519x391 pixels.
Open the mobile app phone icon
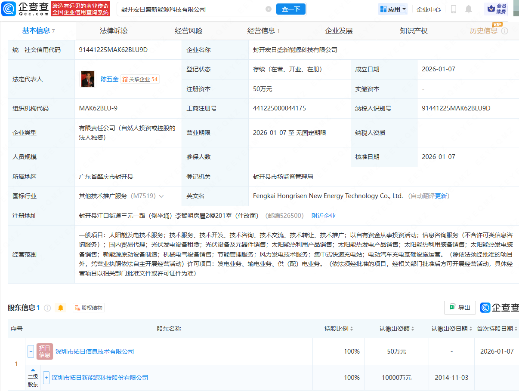click(x=453, y=9)
